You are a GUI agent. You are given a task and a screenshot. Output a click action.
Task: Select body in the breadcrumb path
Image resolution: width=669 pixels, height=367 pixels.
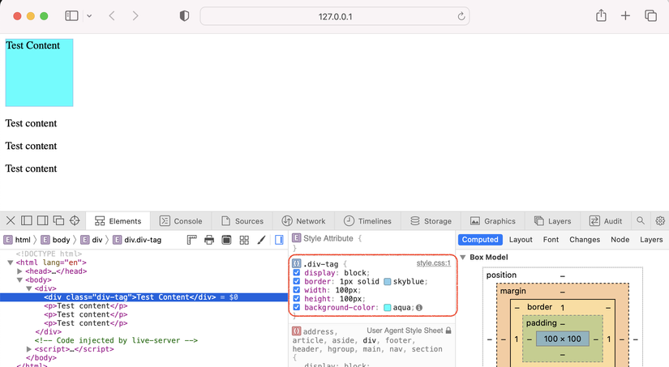(55, 240)
